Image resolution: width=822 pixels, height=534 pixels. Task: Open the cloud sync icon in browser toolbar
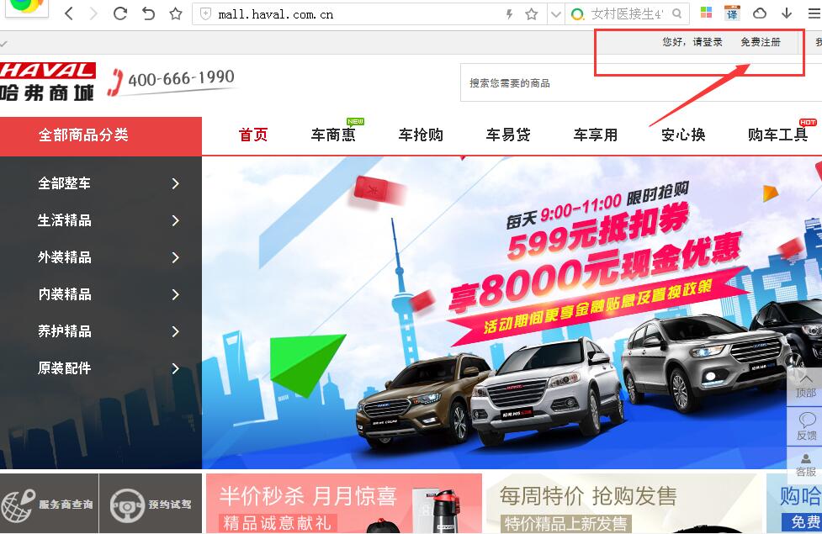point(760,13)
